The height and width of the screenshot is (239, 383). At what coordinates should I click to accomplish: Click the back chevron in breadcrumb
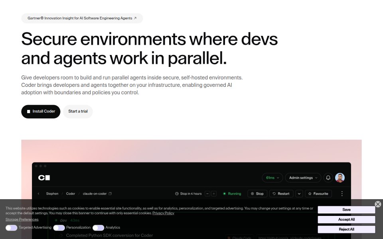(x=38, y=194)
